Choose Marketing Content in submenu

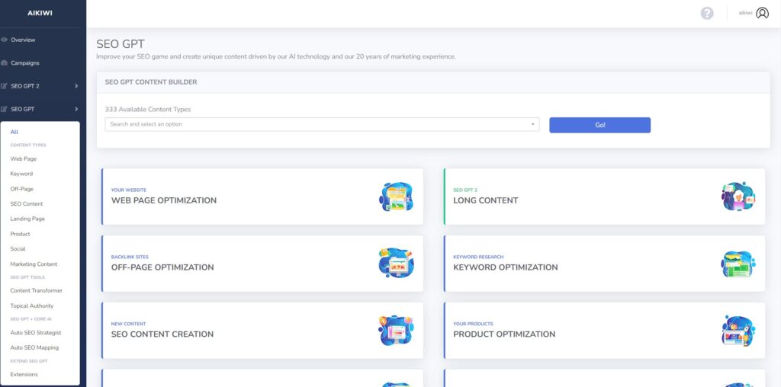(34, 264)
